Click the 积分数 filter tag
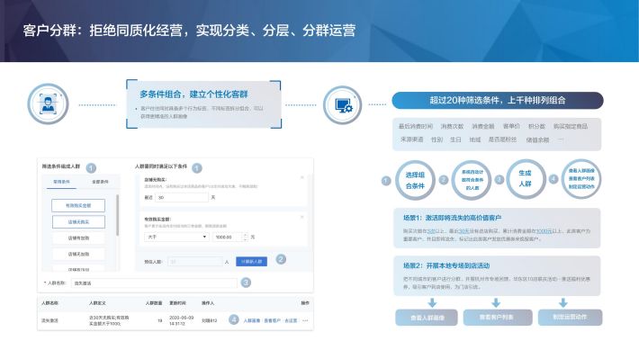The height and width of the screenshot is (359, 639). 536,126
